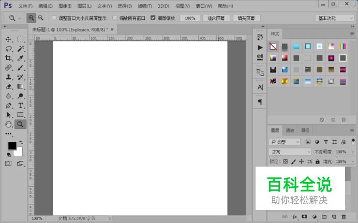The image size is (358, 223).
Task: Select the Dodge tool
Action: coord(20,96)
